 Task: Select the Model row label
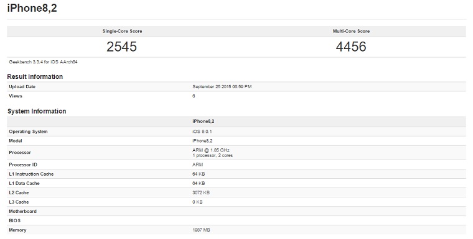pos(16,141)
